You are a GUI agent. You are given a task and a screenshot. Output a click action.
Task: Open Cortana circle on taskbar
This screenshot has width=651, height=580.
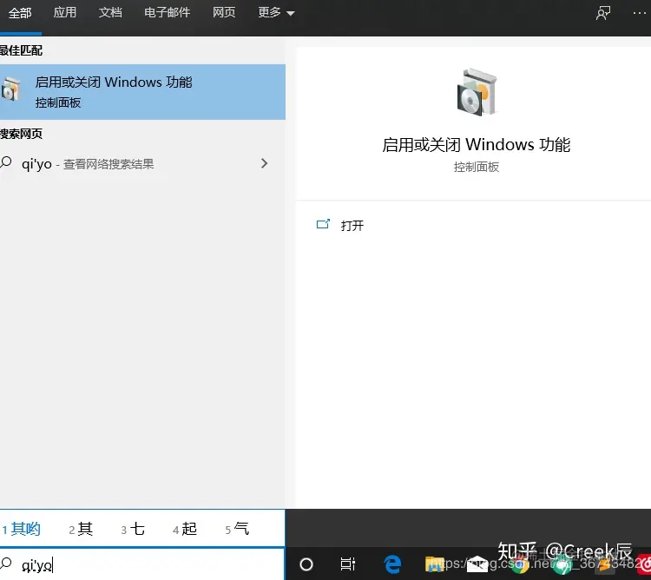click(306, 564)
